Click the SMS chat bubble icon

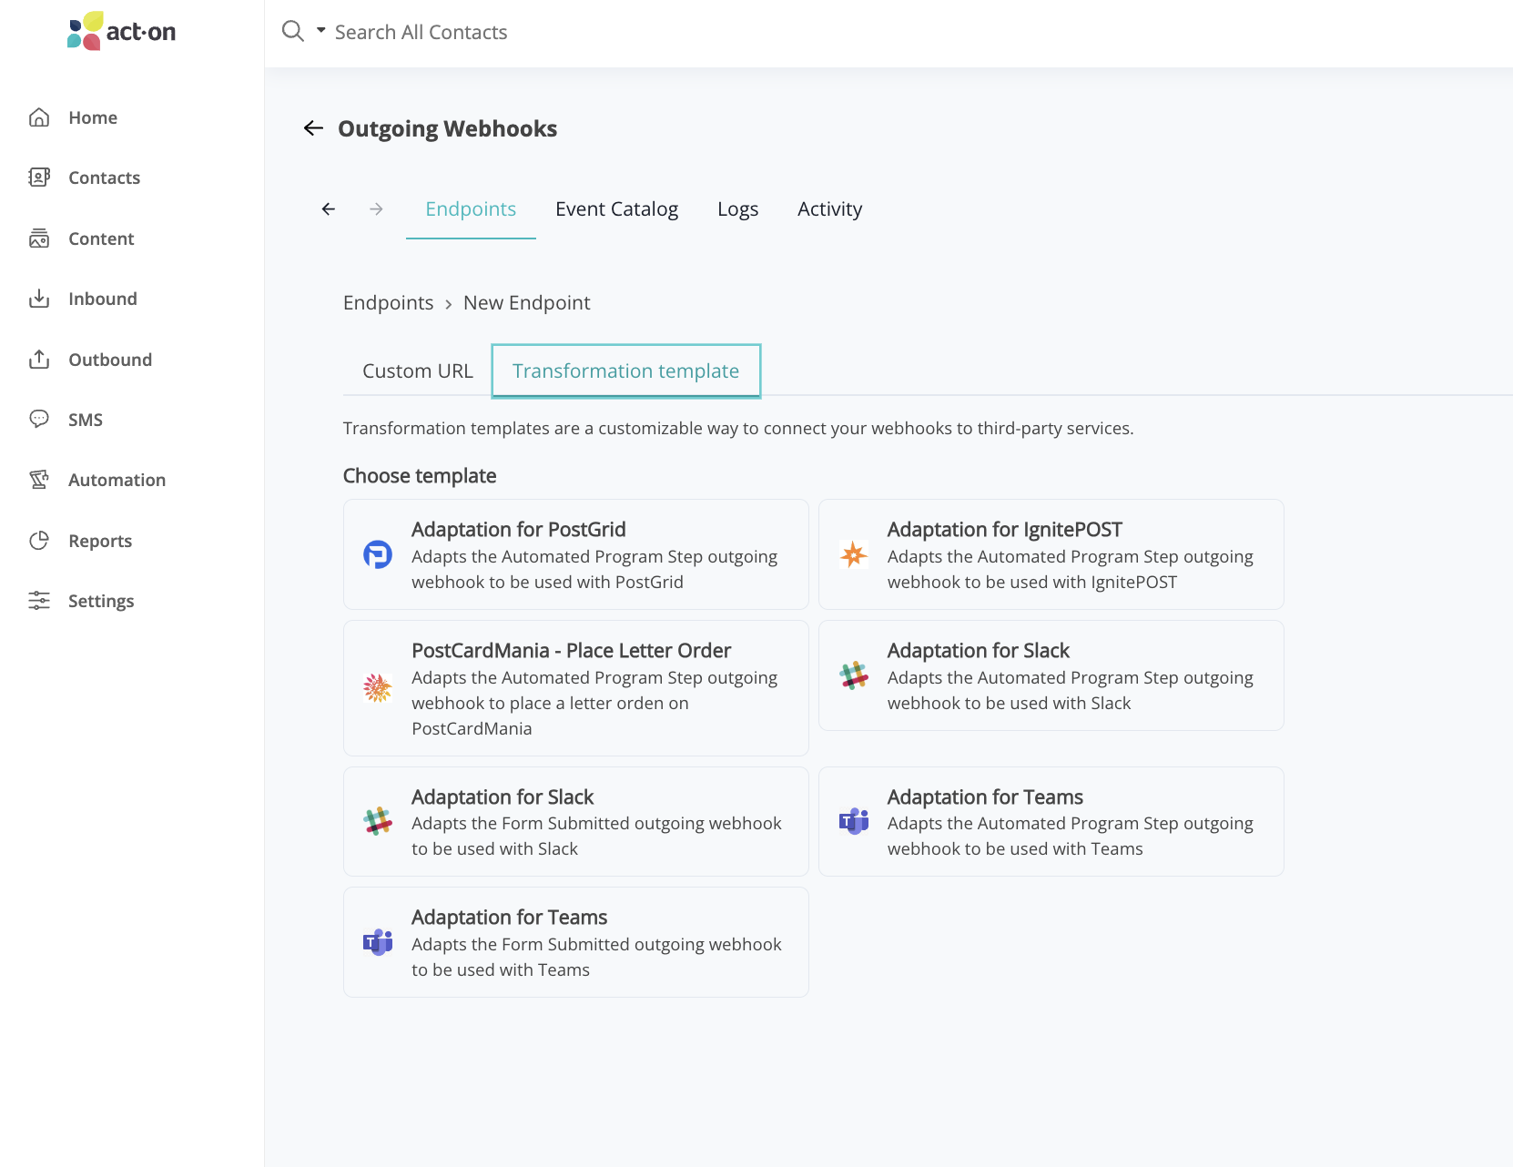click(x=39, y=420)
